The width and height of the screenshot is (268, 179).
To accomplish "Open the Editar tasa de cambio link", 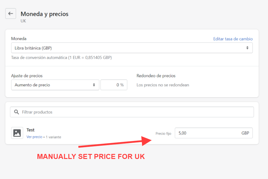I will pos(233,39).
